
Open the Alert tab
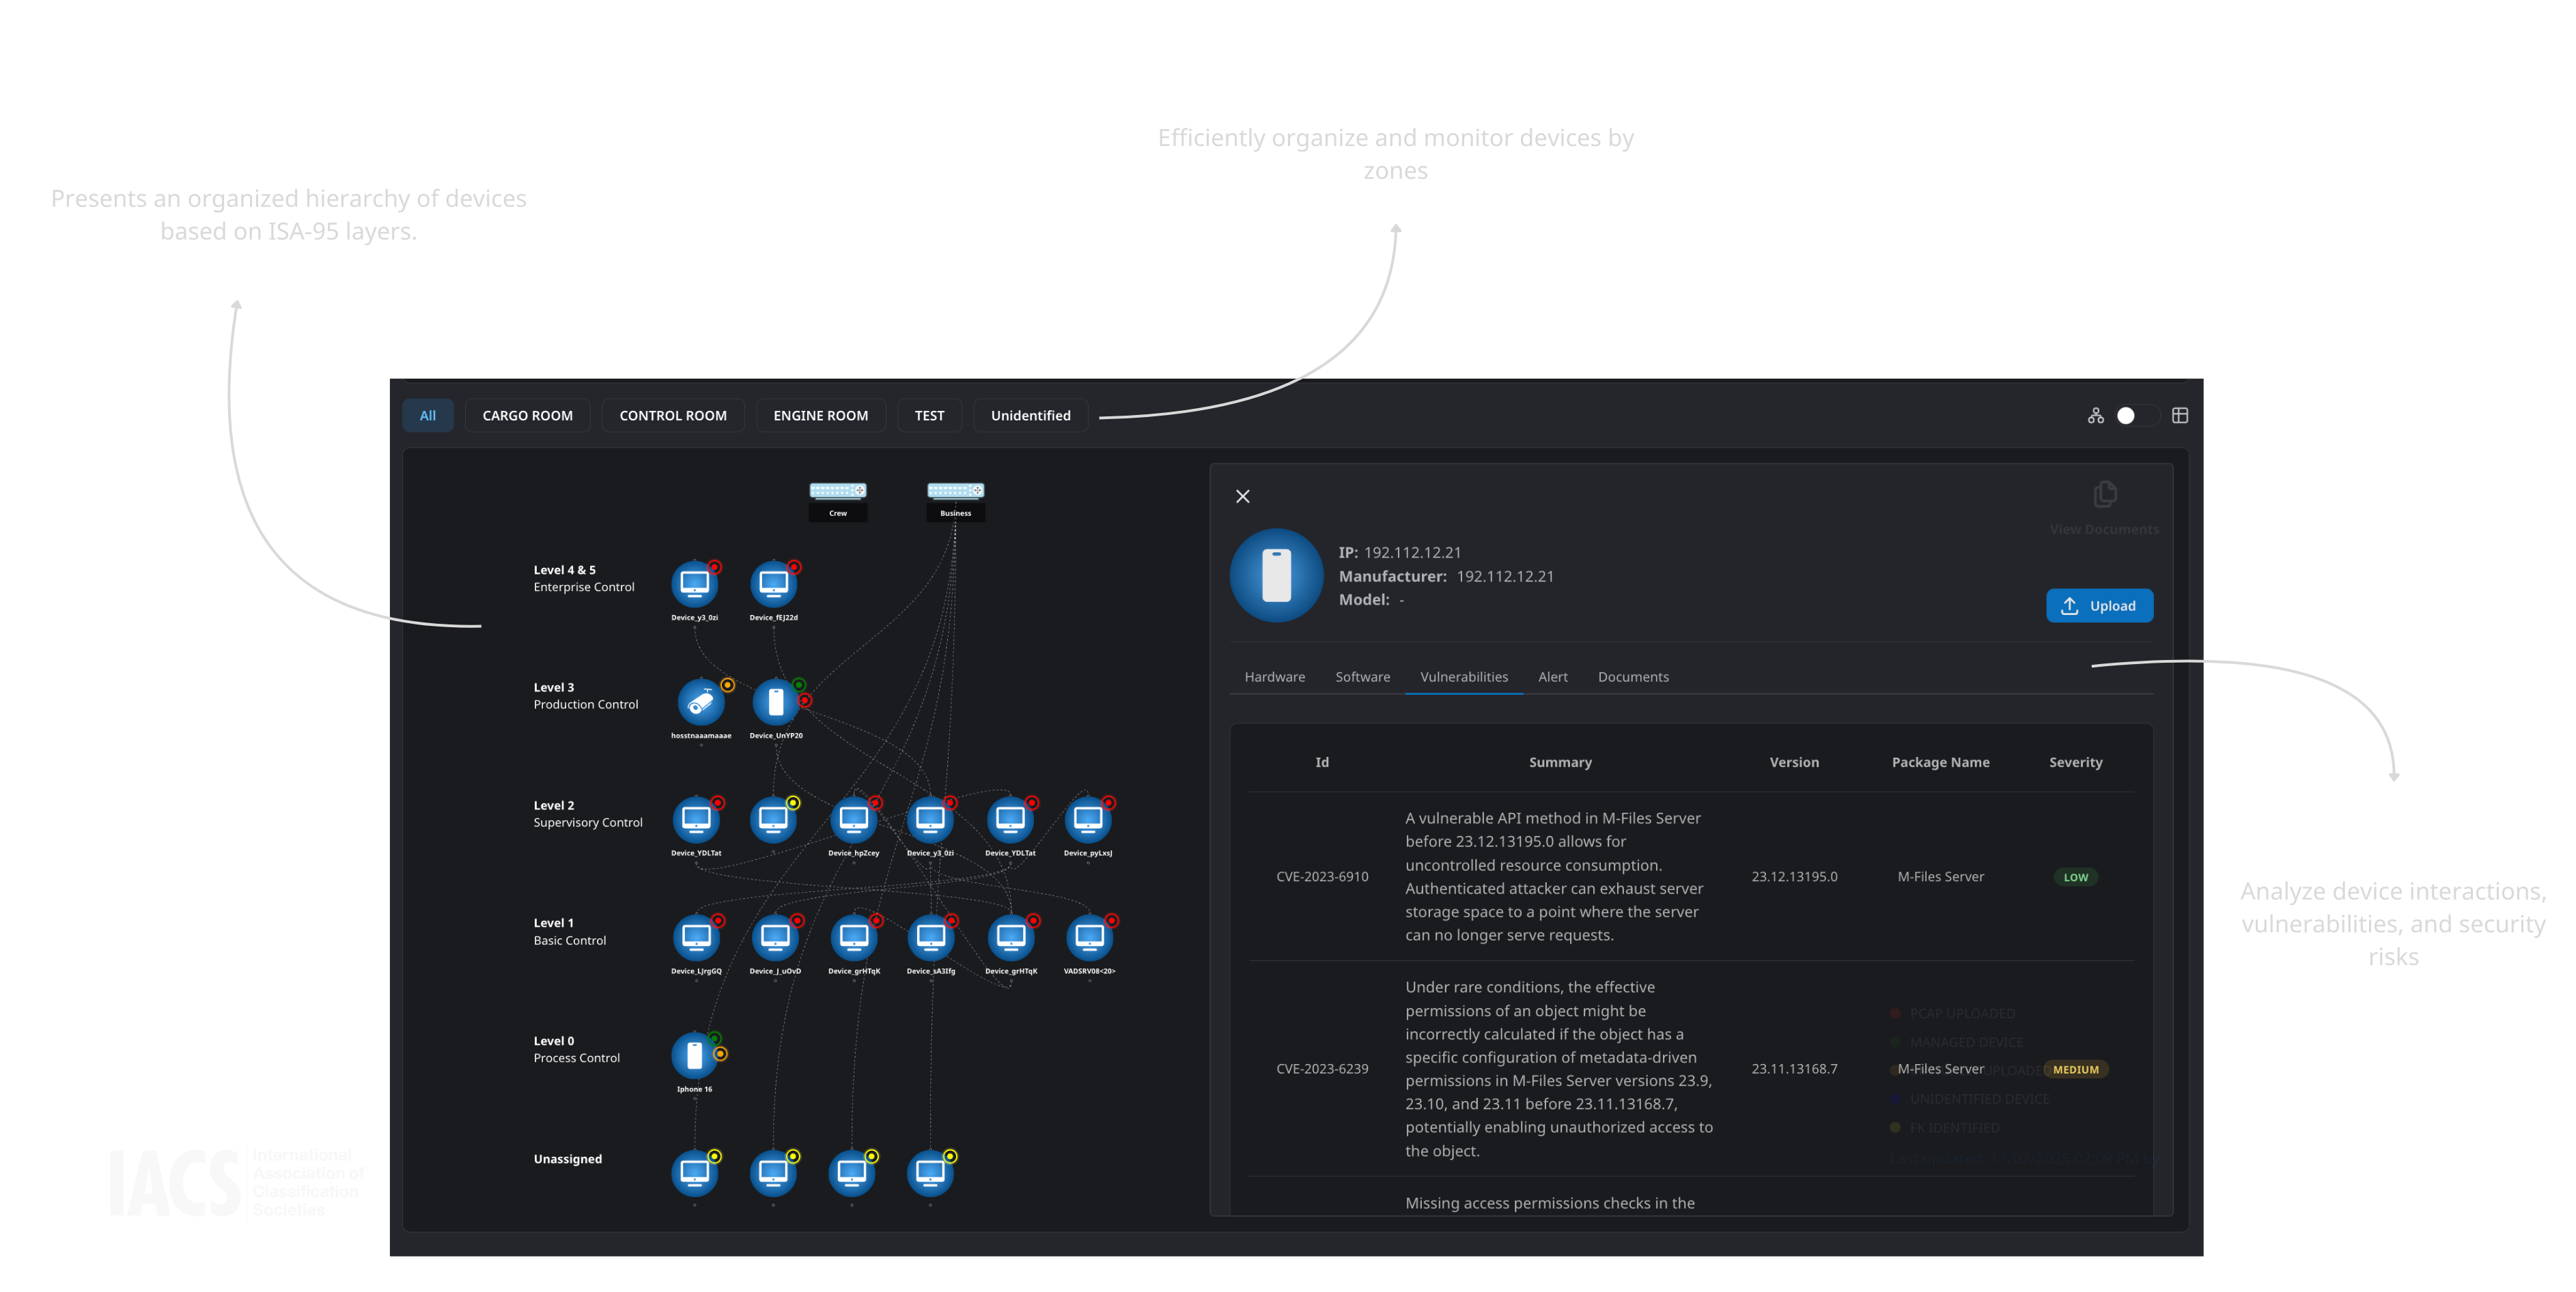1552,676
